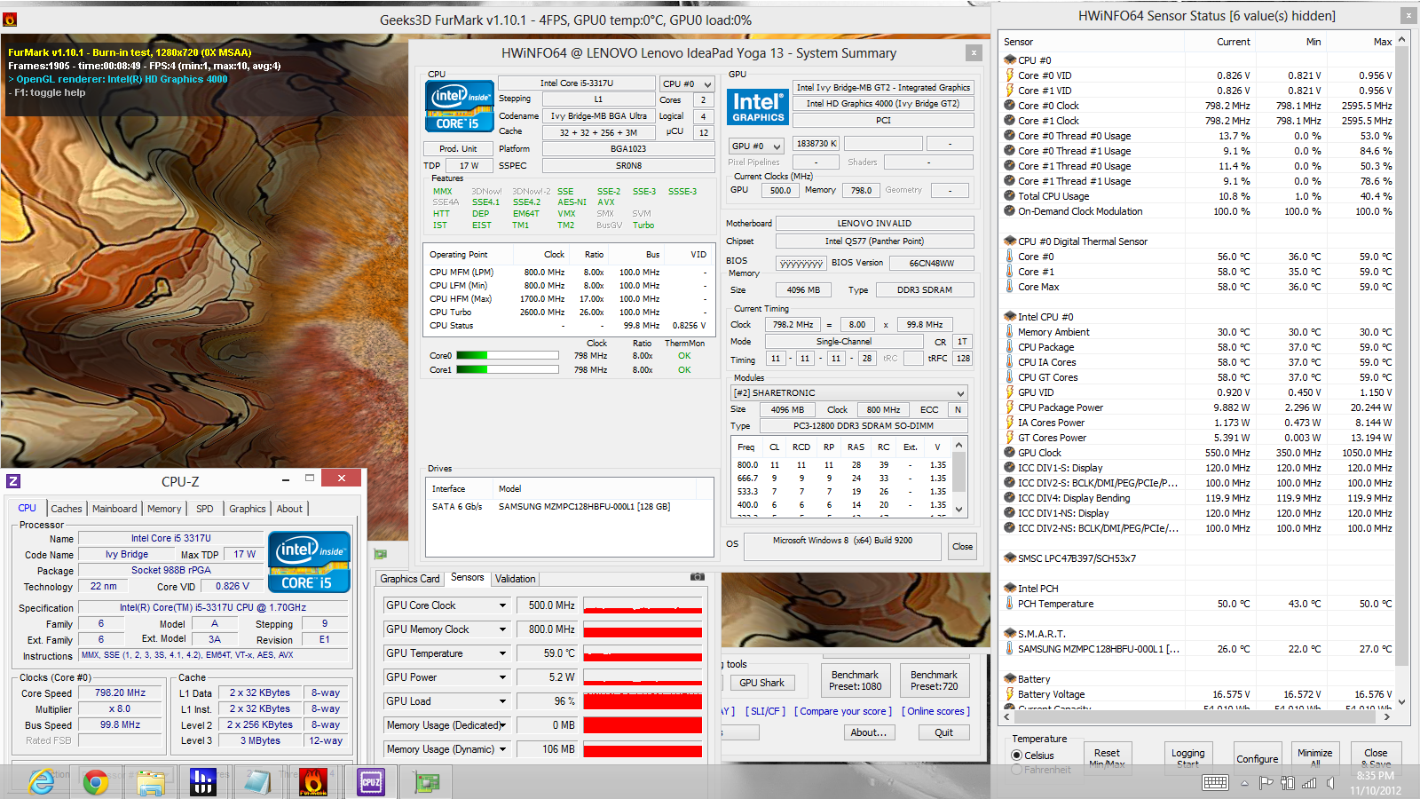The image size is (1420, 799).
Task: Open the Validation tab in GPU-Z
Action: [516, 579]
